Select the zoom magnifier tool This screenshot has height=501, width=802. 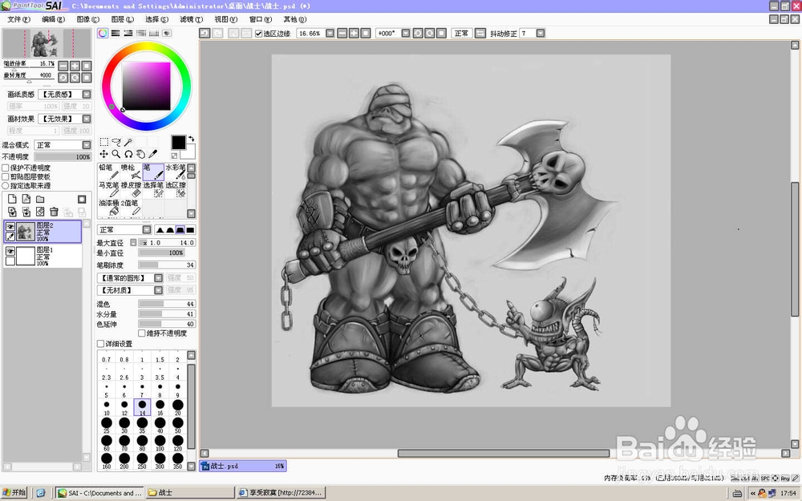[x=116, y=154]
